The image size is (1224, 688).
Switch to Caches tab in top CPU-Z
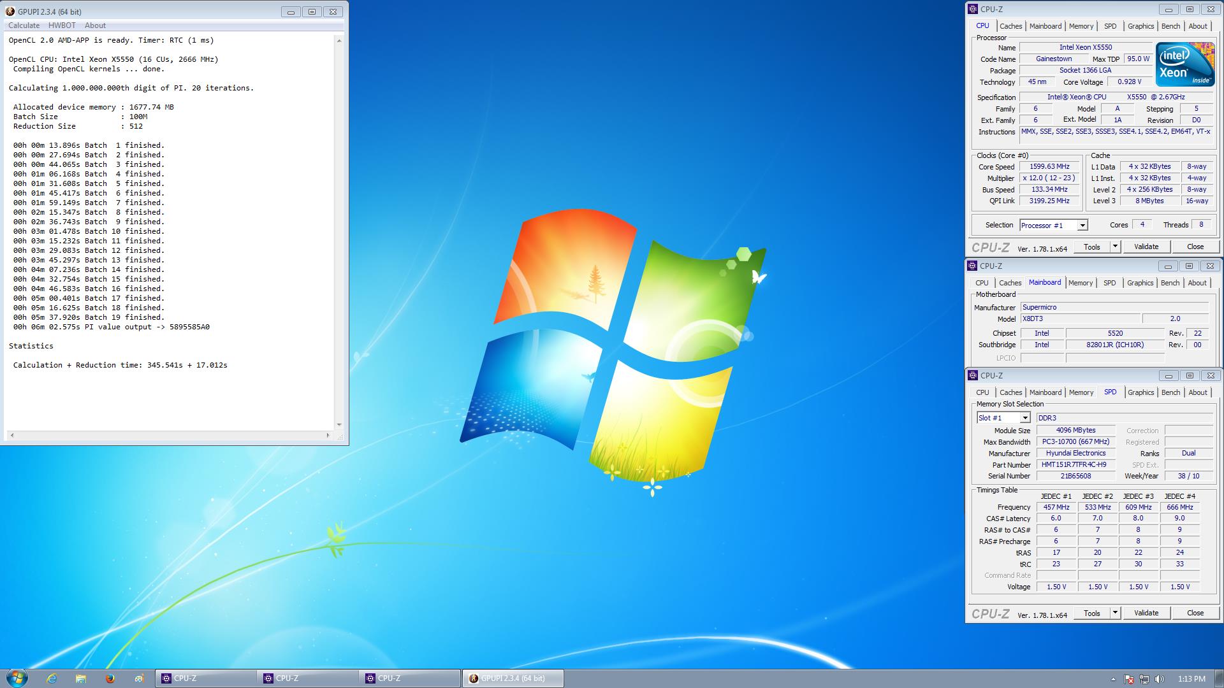tap(1010, 26)
